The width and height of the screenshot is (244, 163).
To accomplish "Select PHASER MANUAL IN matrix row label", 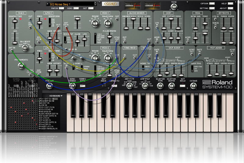I will 48,129.
